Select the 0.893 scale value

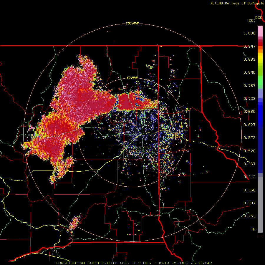click(x=249, y=59)
